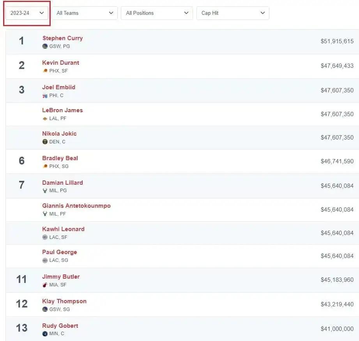Expand the All Teams filter
The height and width of the screenshot is (341, 359).
tap(85, 13)
